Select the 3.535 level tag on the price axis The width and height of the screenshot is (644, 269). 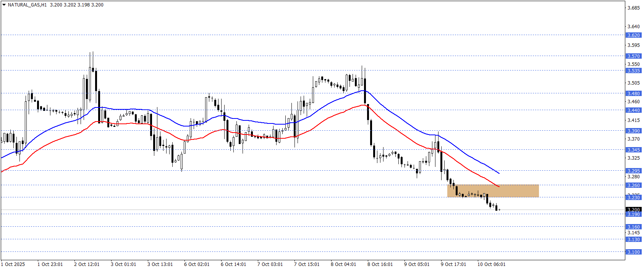click(x=633, y=70)
